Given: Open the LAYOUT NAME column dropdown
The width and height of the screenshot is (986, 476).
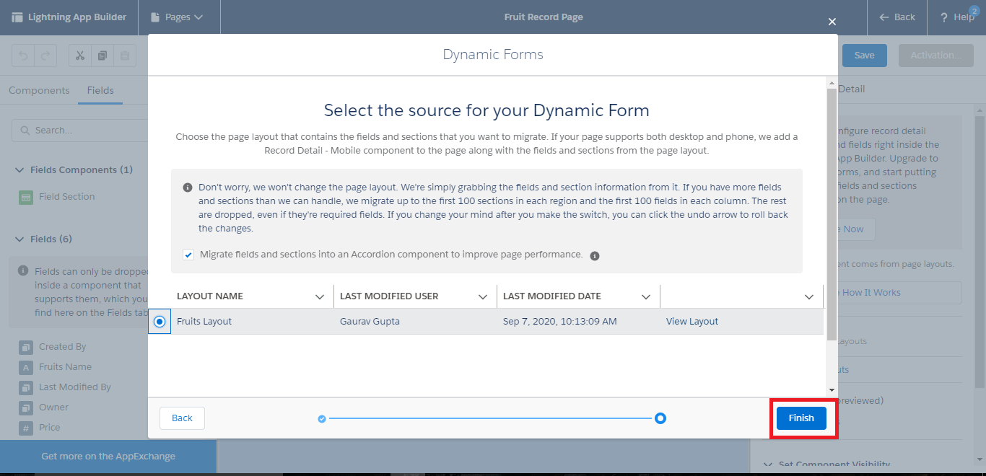Looking at the screenshot, I should click(320, 296).
